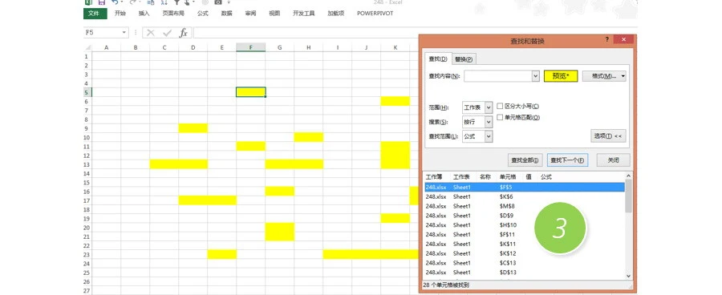Click the 查找内容 text input field
The width and height of the screenshot is (722, 295).
[497, 76]
